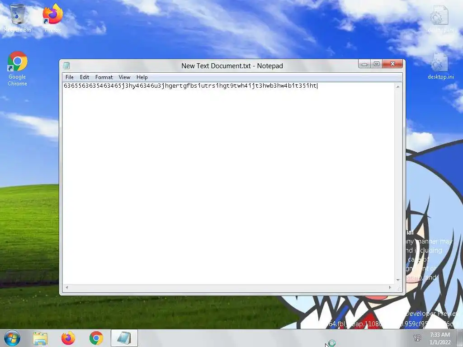
Task: Click the Show desktop button at the taskbar edge
Action: point(460,338)
